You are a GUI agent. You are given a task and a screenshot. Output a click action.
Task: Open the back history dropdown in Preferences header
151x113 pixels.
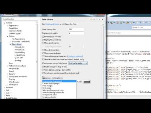pos(94,19)
